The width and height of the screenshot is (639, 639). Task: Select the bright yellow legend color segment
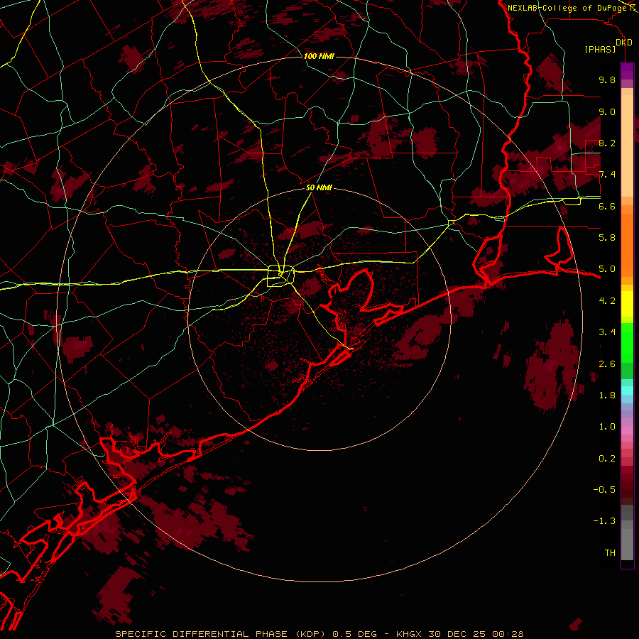coord(627,304)
